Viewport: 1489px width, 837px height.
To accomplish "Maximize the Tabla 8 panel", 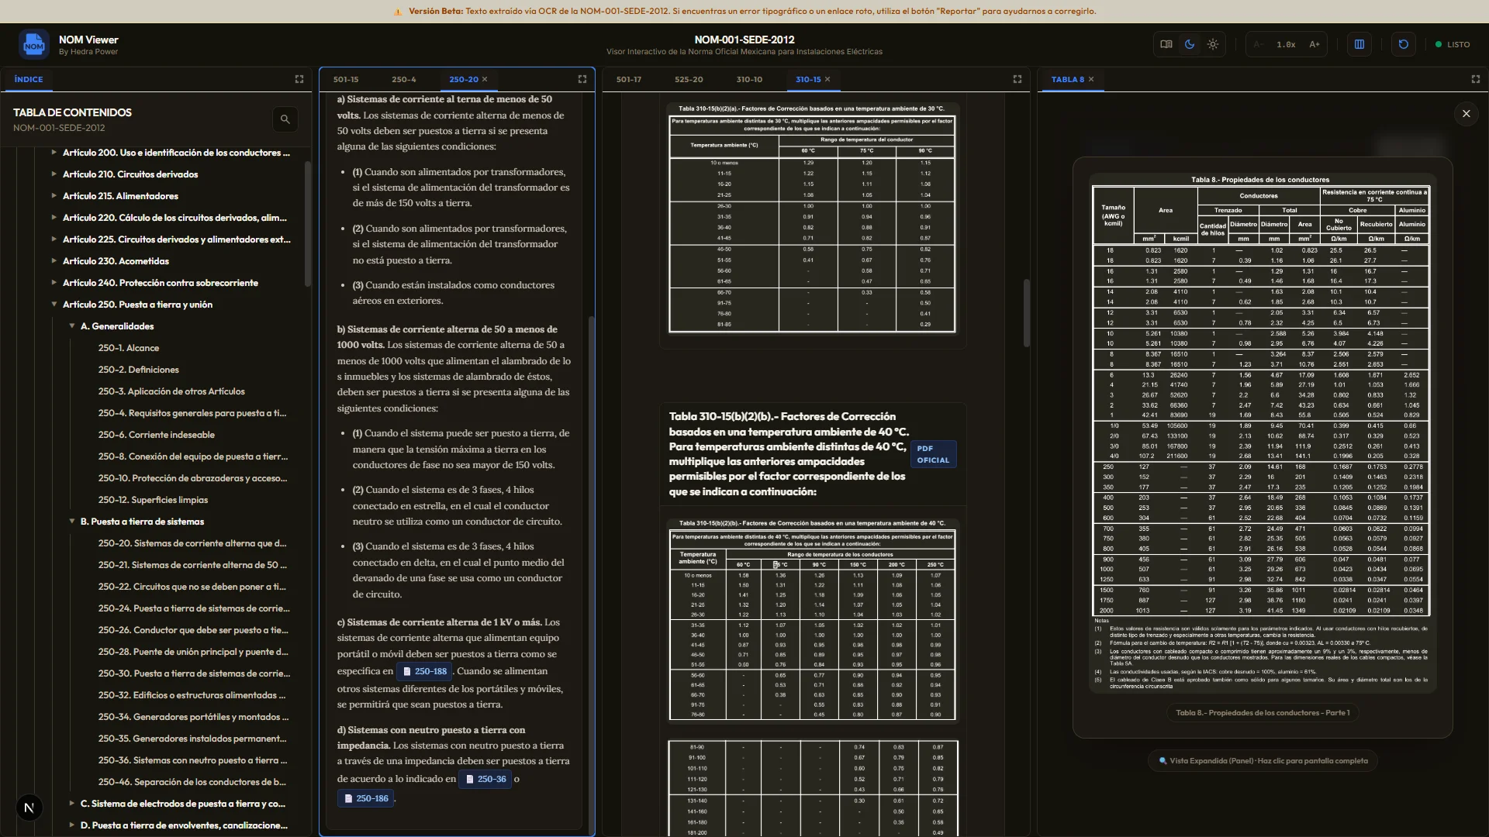I will (1476, 79).
